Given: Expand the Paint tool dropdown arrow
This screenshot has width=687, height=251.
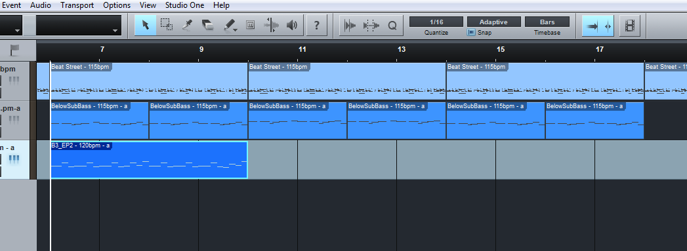Looking at the screenshot, I should pos(236,29).
